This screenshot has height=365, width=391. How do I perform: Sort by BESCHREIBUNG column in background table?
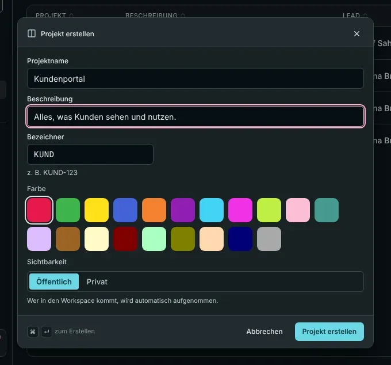click(x=155, y=15)
